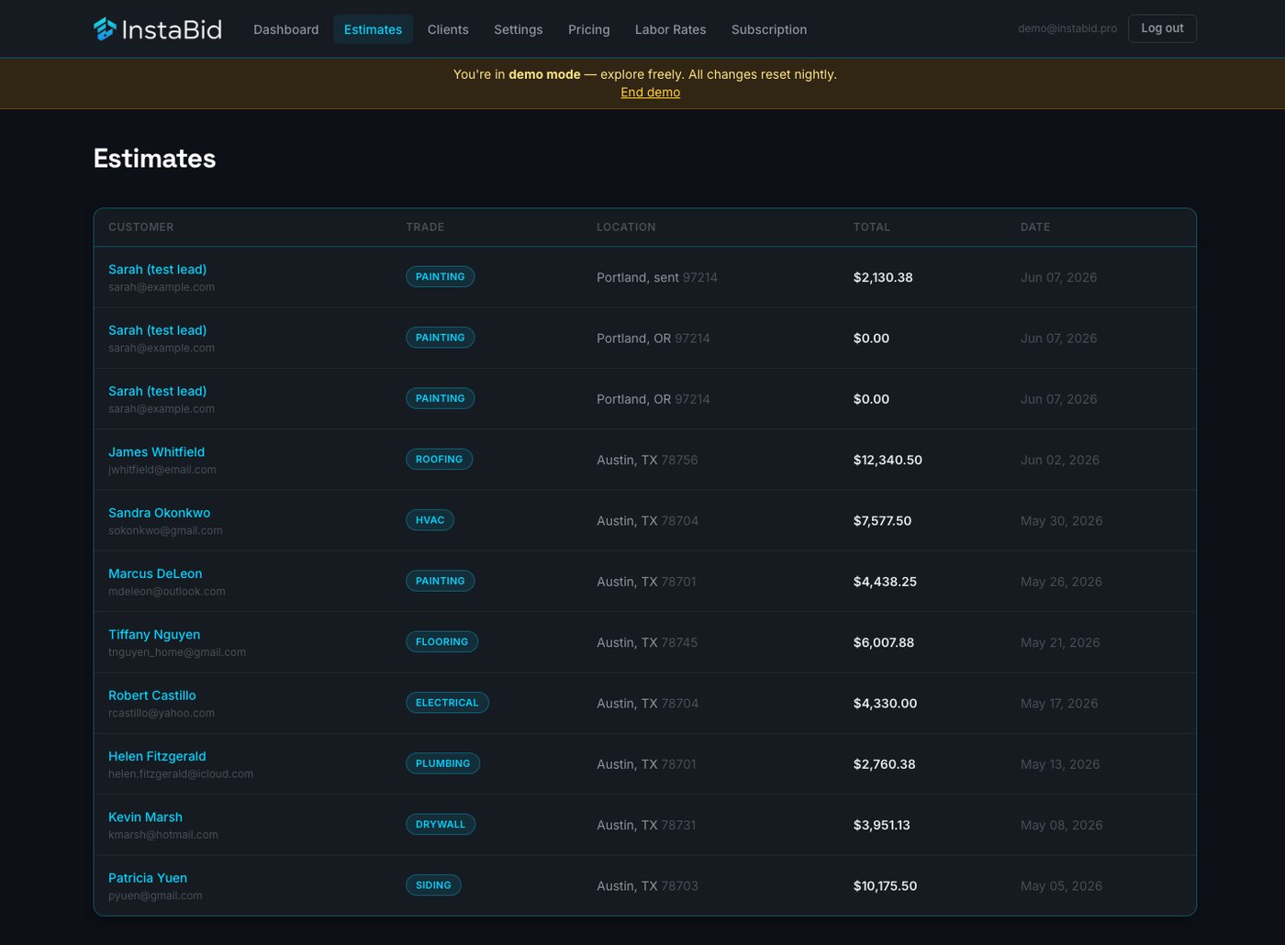1285x945 pixels.
Task: Click the $4,330.00 total
Action: 885,703
